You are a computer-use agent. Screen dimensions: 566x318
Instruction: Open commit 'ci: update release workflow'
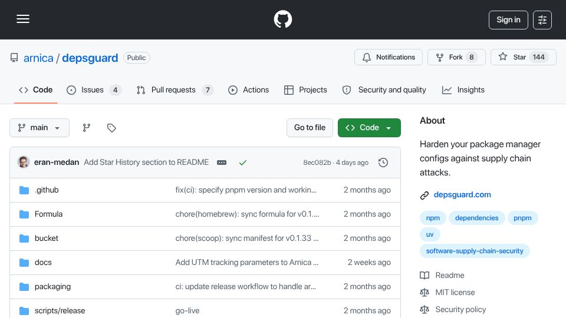click(x=245, y=287)
